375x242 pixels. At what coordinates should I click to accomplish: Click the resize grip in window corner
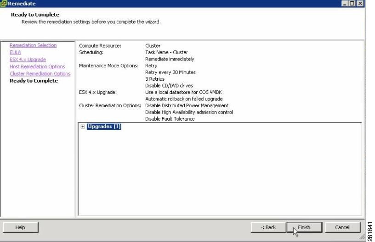(x=362, y=236)
